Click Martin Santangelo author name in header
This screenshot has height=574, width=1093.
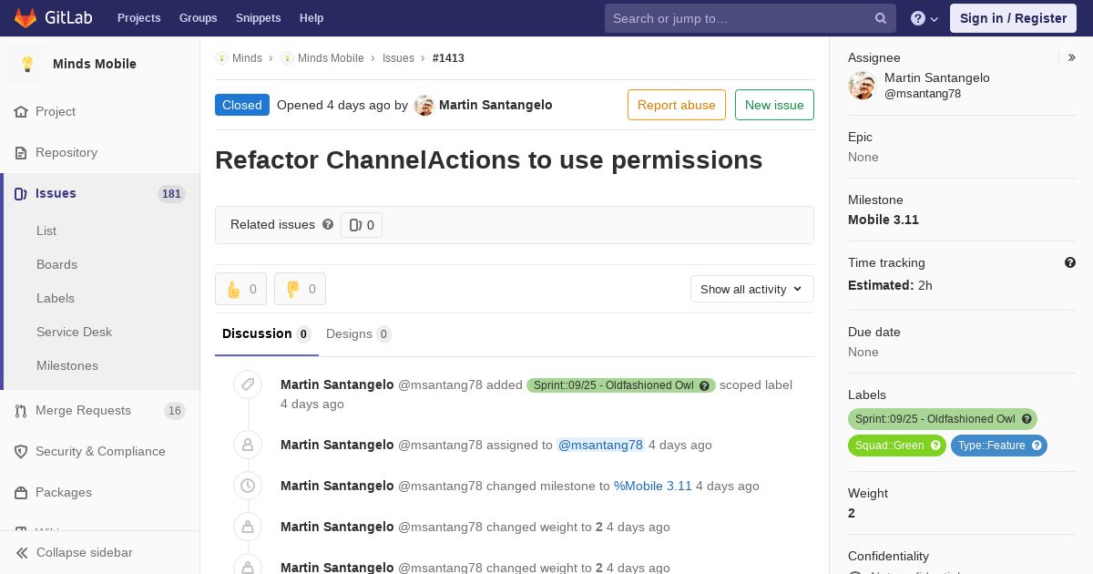pos(495,105)
